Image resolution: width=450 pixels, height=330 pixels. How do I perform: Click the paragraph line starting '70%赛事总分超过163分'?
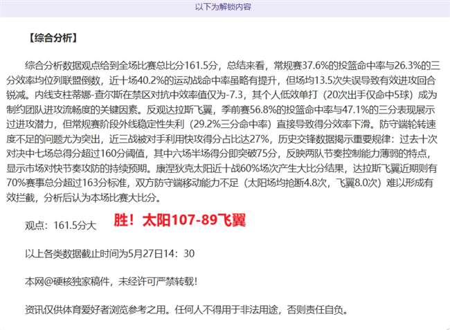pos(219,183)
